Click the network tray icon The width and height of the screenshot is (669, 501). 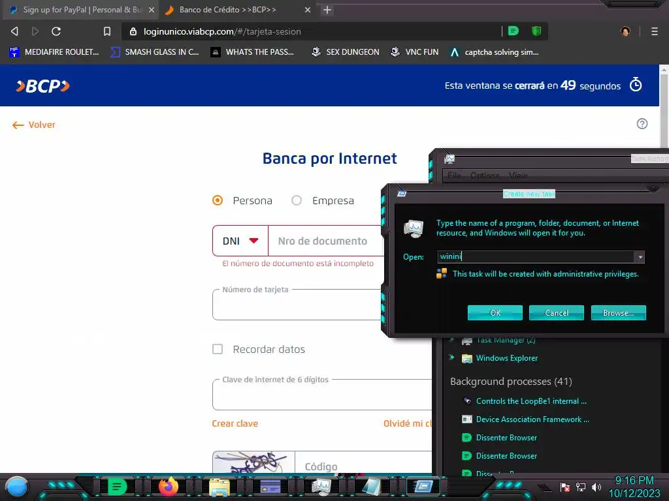coord(581,487)
